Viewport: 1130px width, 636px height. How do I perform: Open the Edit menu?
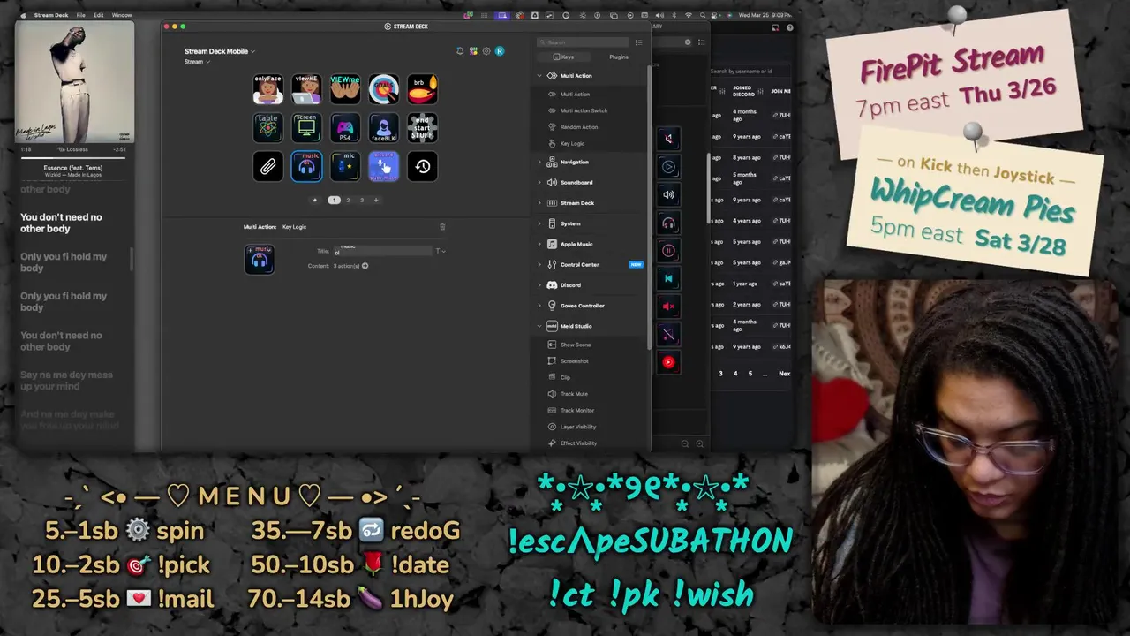pyautogui.click(x=98, y=15)
